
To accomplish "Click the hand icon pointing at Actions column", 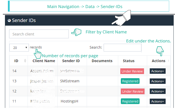I will (159, 51).
